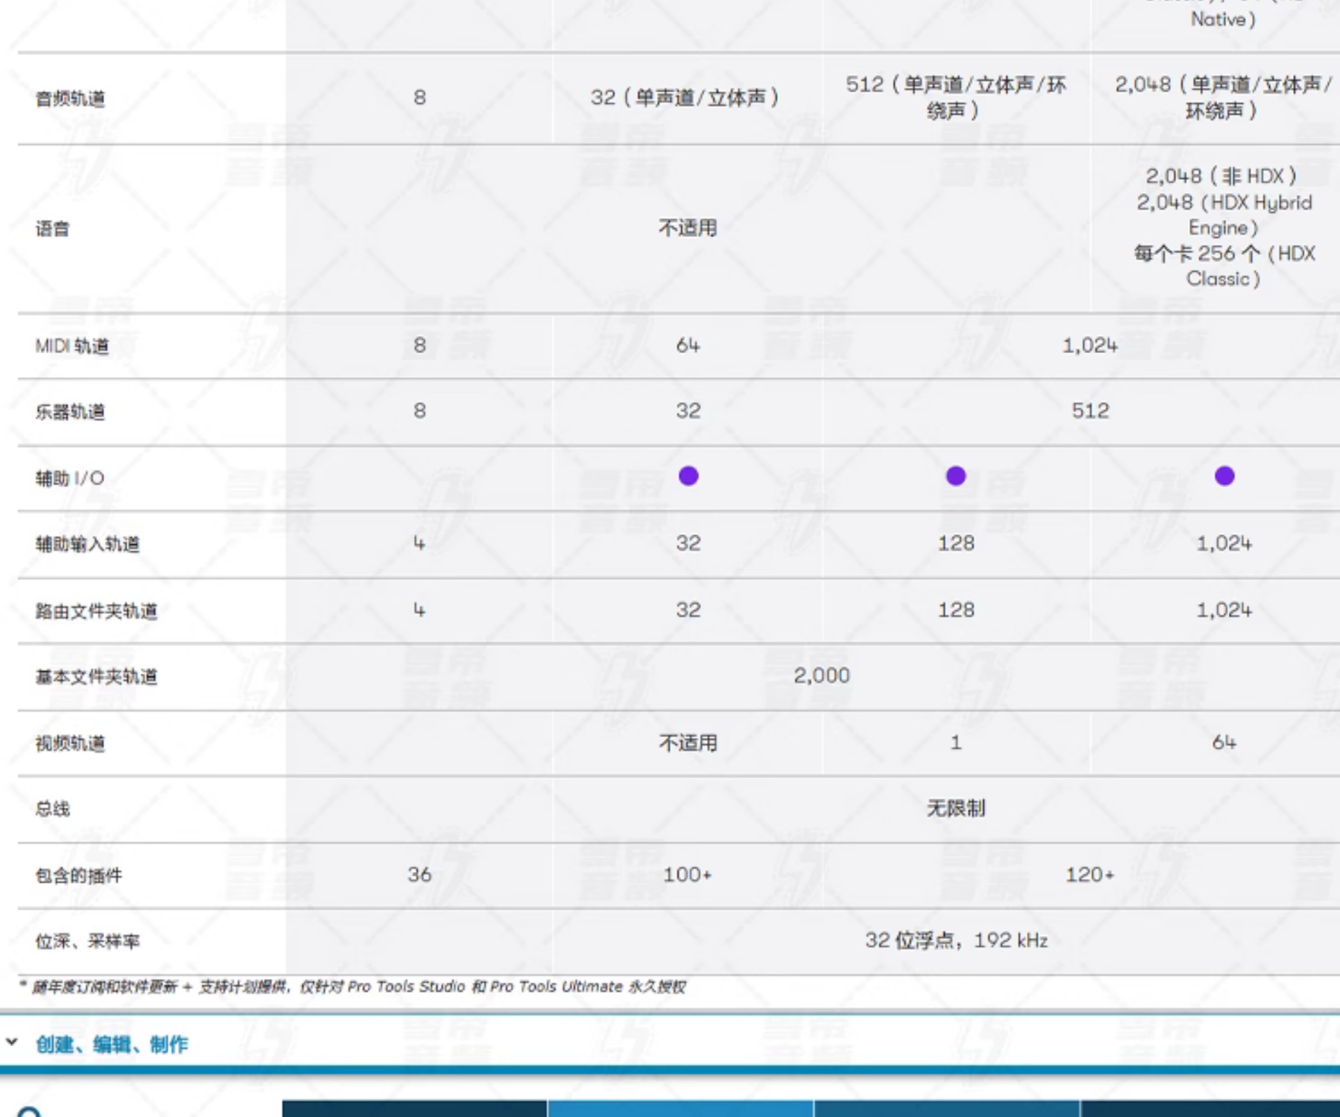Viewport: 1340px width, 1117px height.
Task: Click the 120+ plugins value
Action: 1089,874
